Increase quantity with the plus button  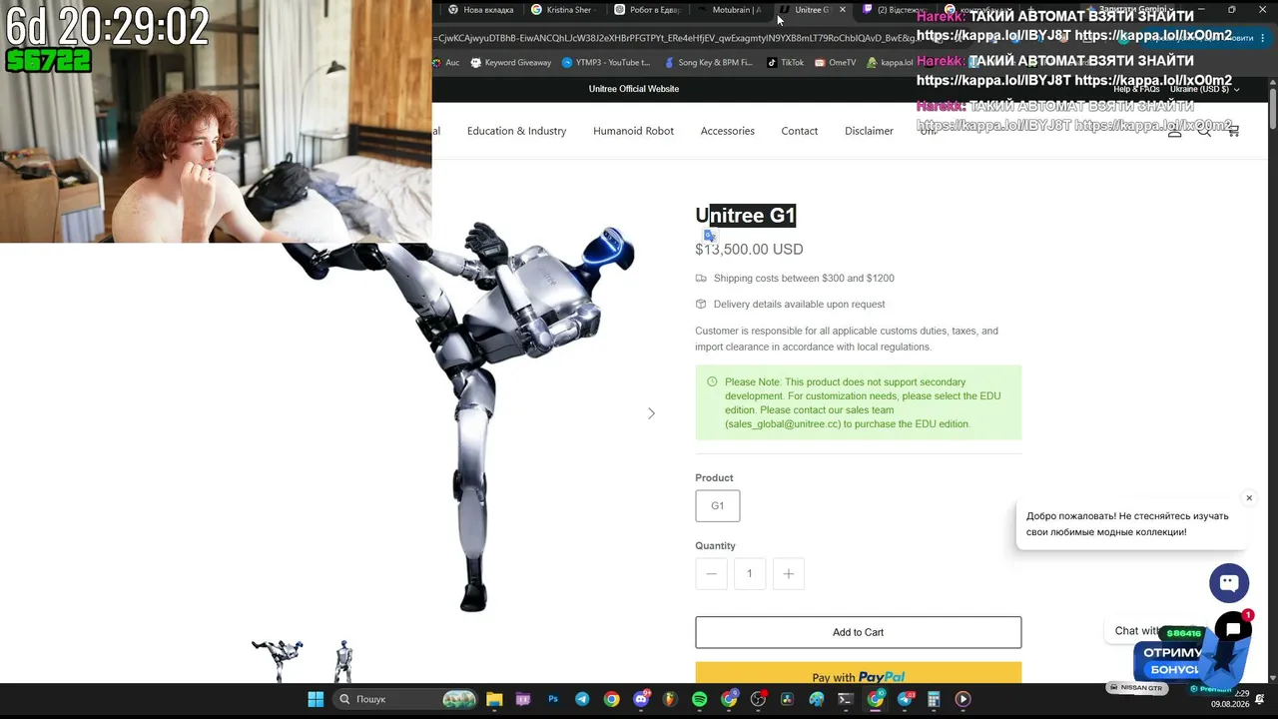coord(788,573)
